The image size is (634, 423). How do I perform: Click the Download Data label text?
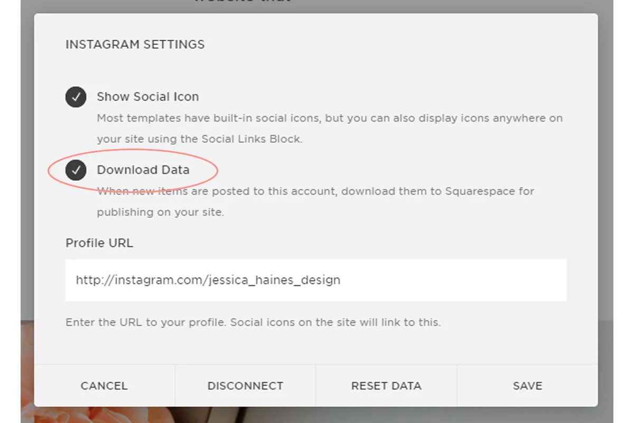coord(143,170)
